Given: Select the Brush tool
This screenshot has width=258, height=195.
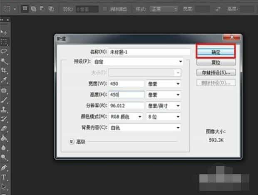Looking at the screenshot, I should tap(5, 100).
